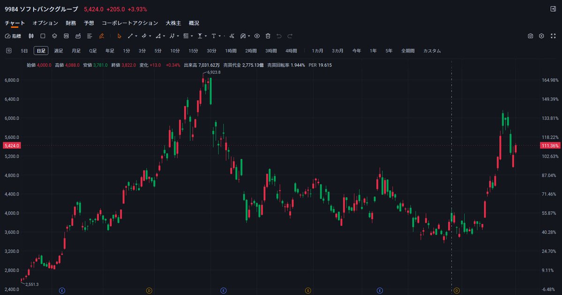Expand the angle tool dropdown arrow
This screenshot has height=295, width=562.
coord(164,36)
